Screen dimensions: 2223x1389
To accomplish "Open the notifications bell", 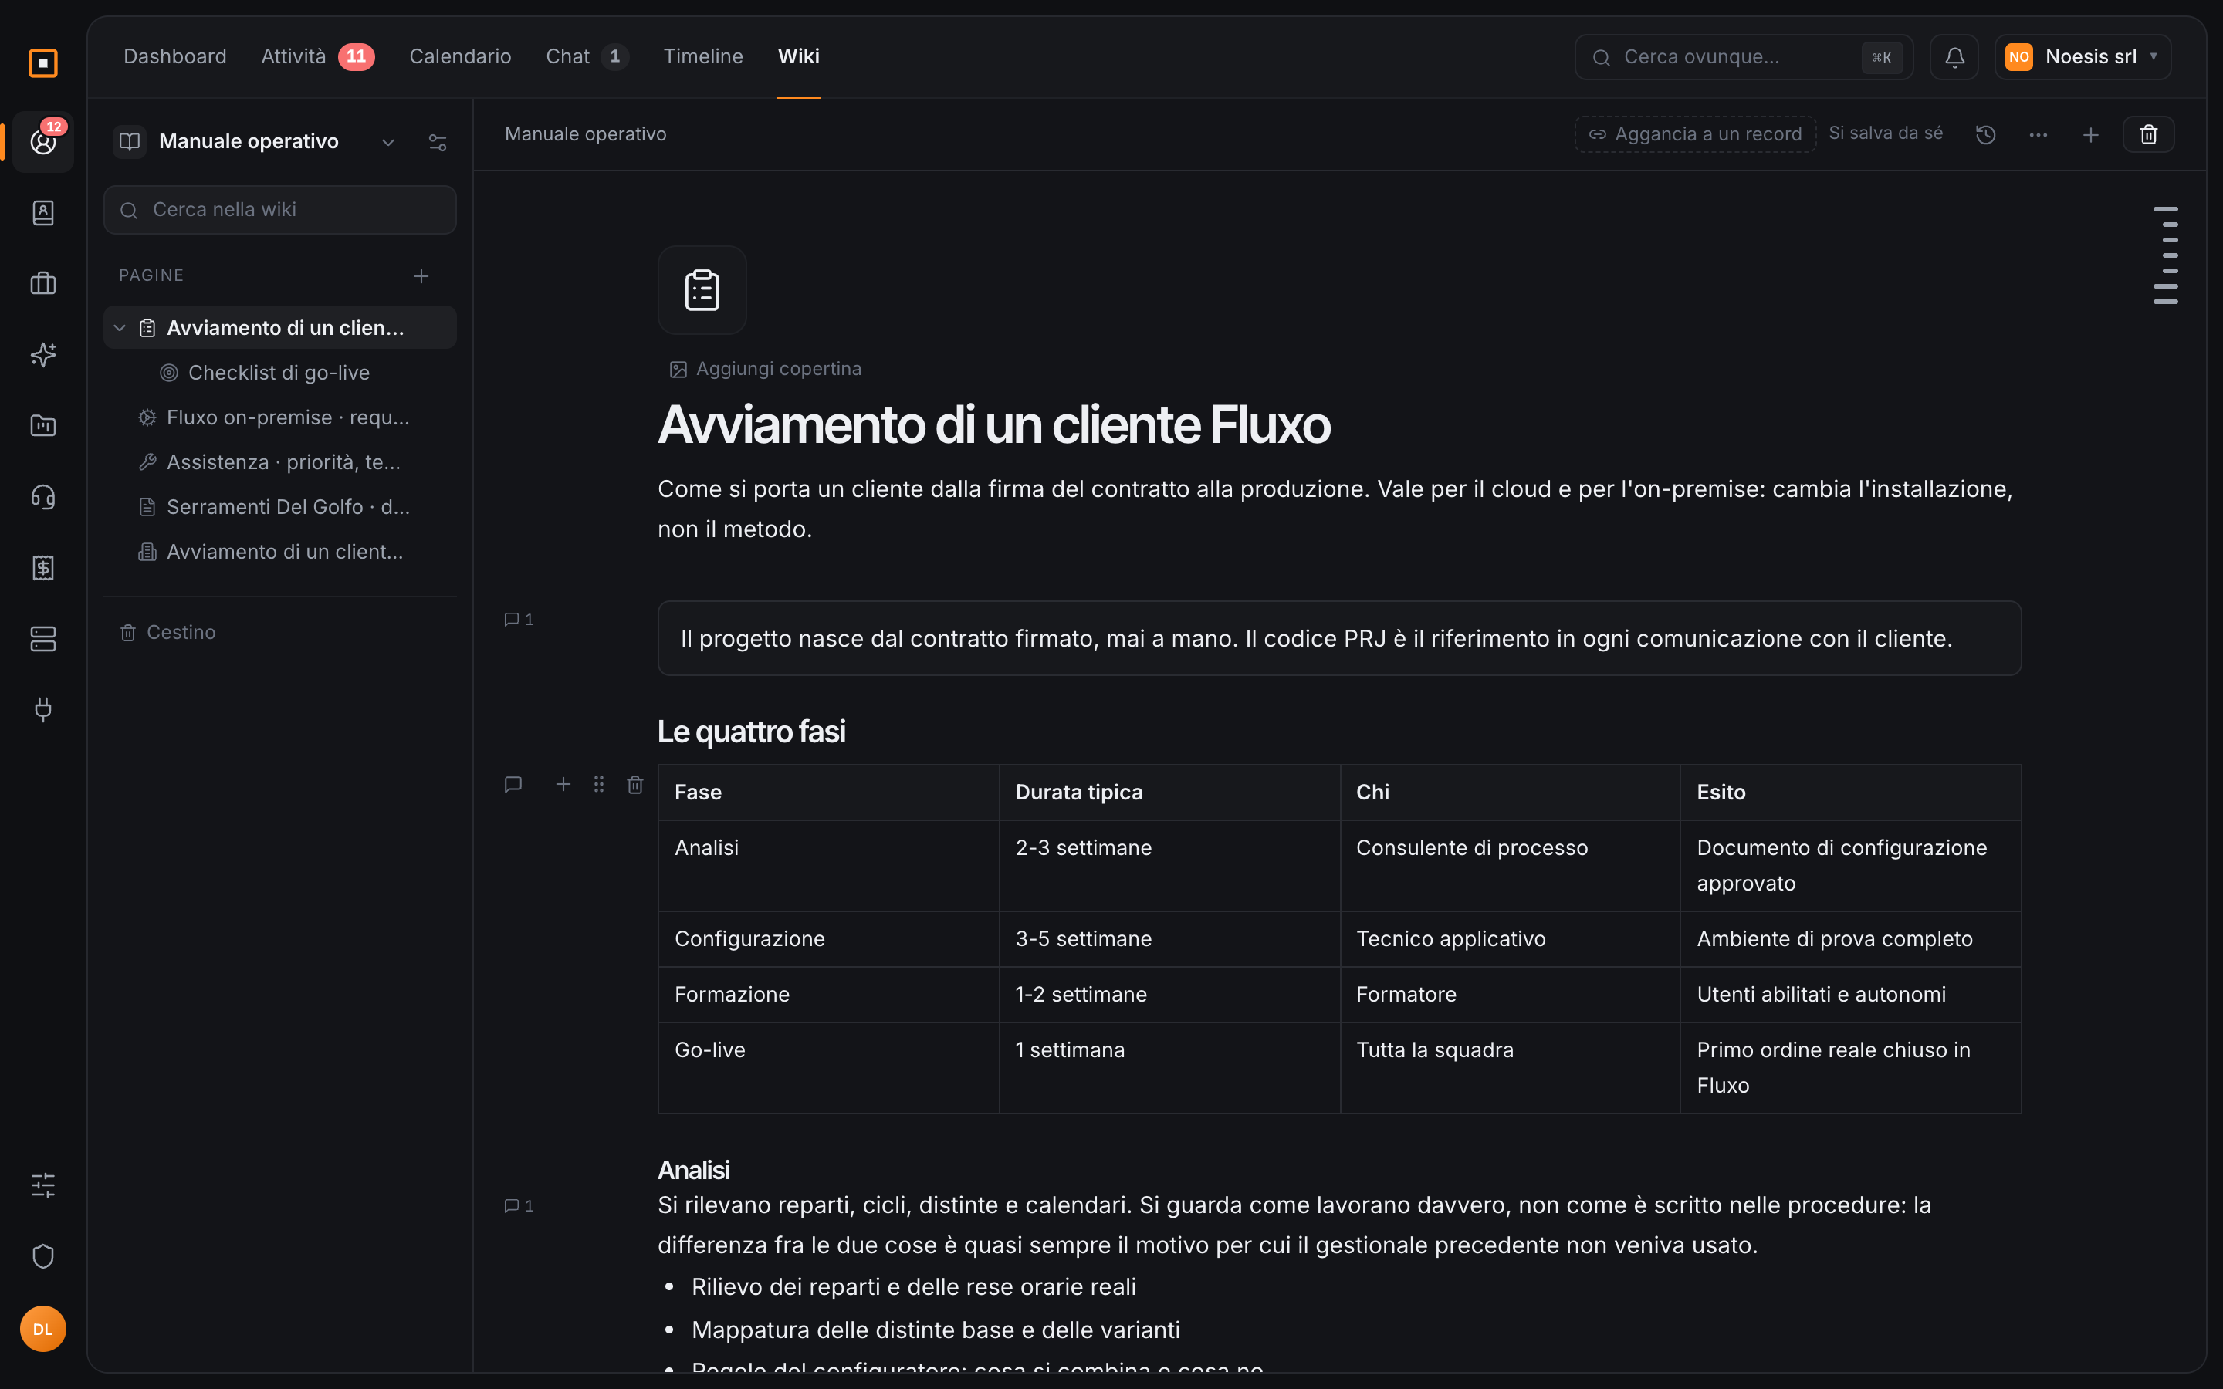I will click(x=1954, y=57).
